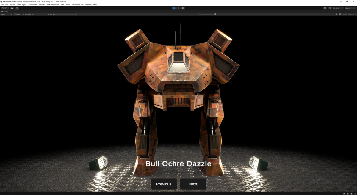This screenshot has width=357, height=195.
Task: Open the Help menu
Action: (x=95, y=4)
